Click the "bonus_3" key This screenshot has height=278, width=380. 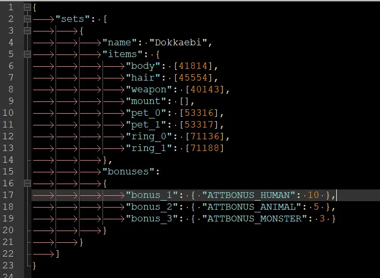click(152, 219)
